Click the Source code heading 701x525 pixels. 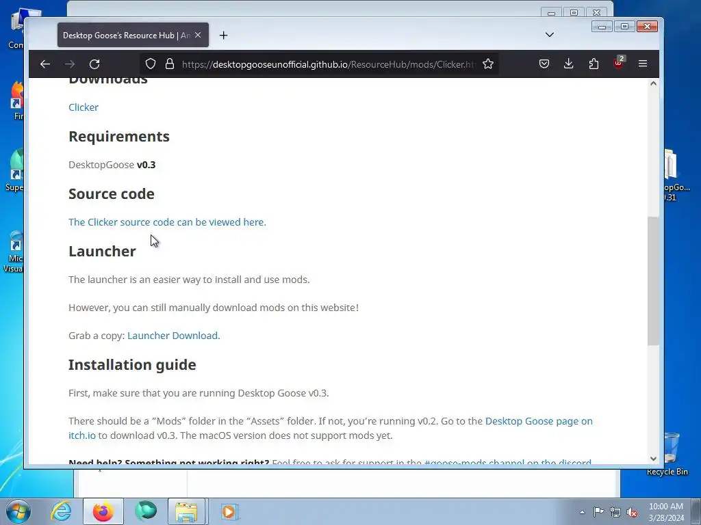[112, 193]
